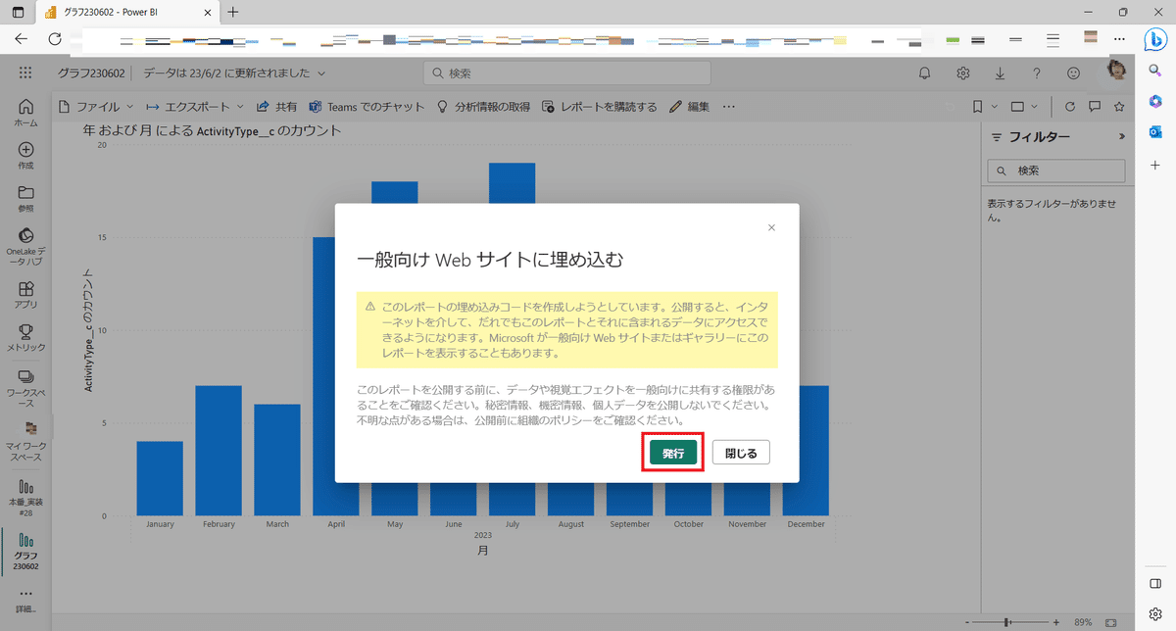Screen dimensions: 1176x631
Task: Click the フィルター pane search field
Action: point(1056,170)
